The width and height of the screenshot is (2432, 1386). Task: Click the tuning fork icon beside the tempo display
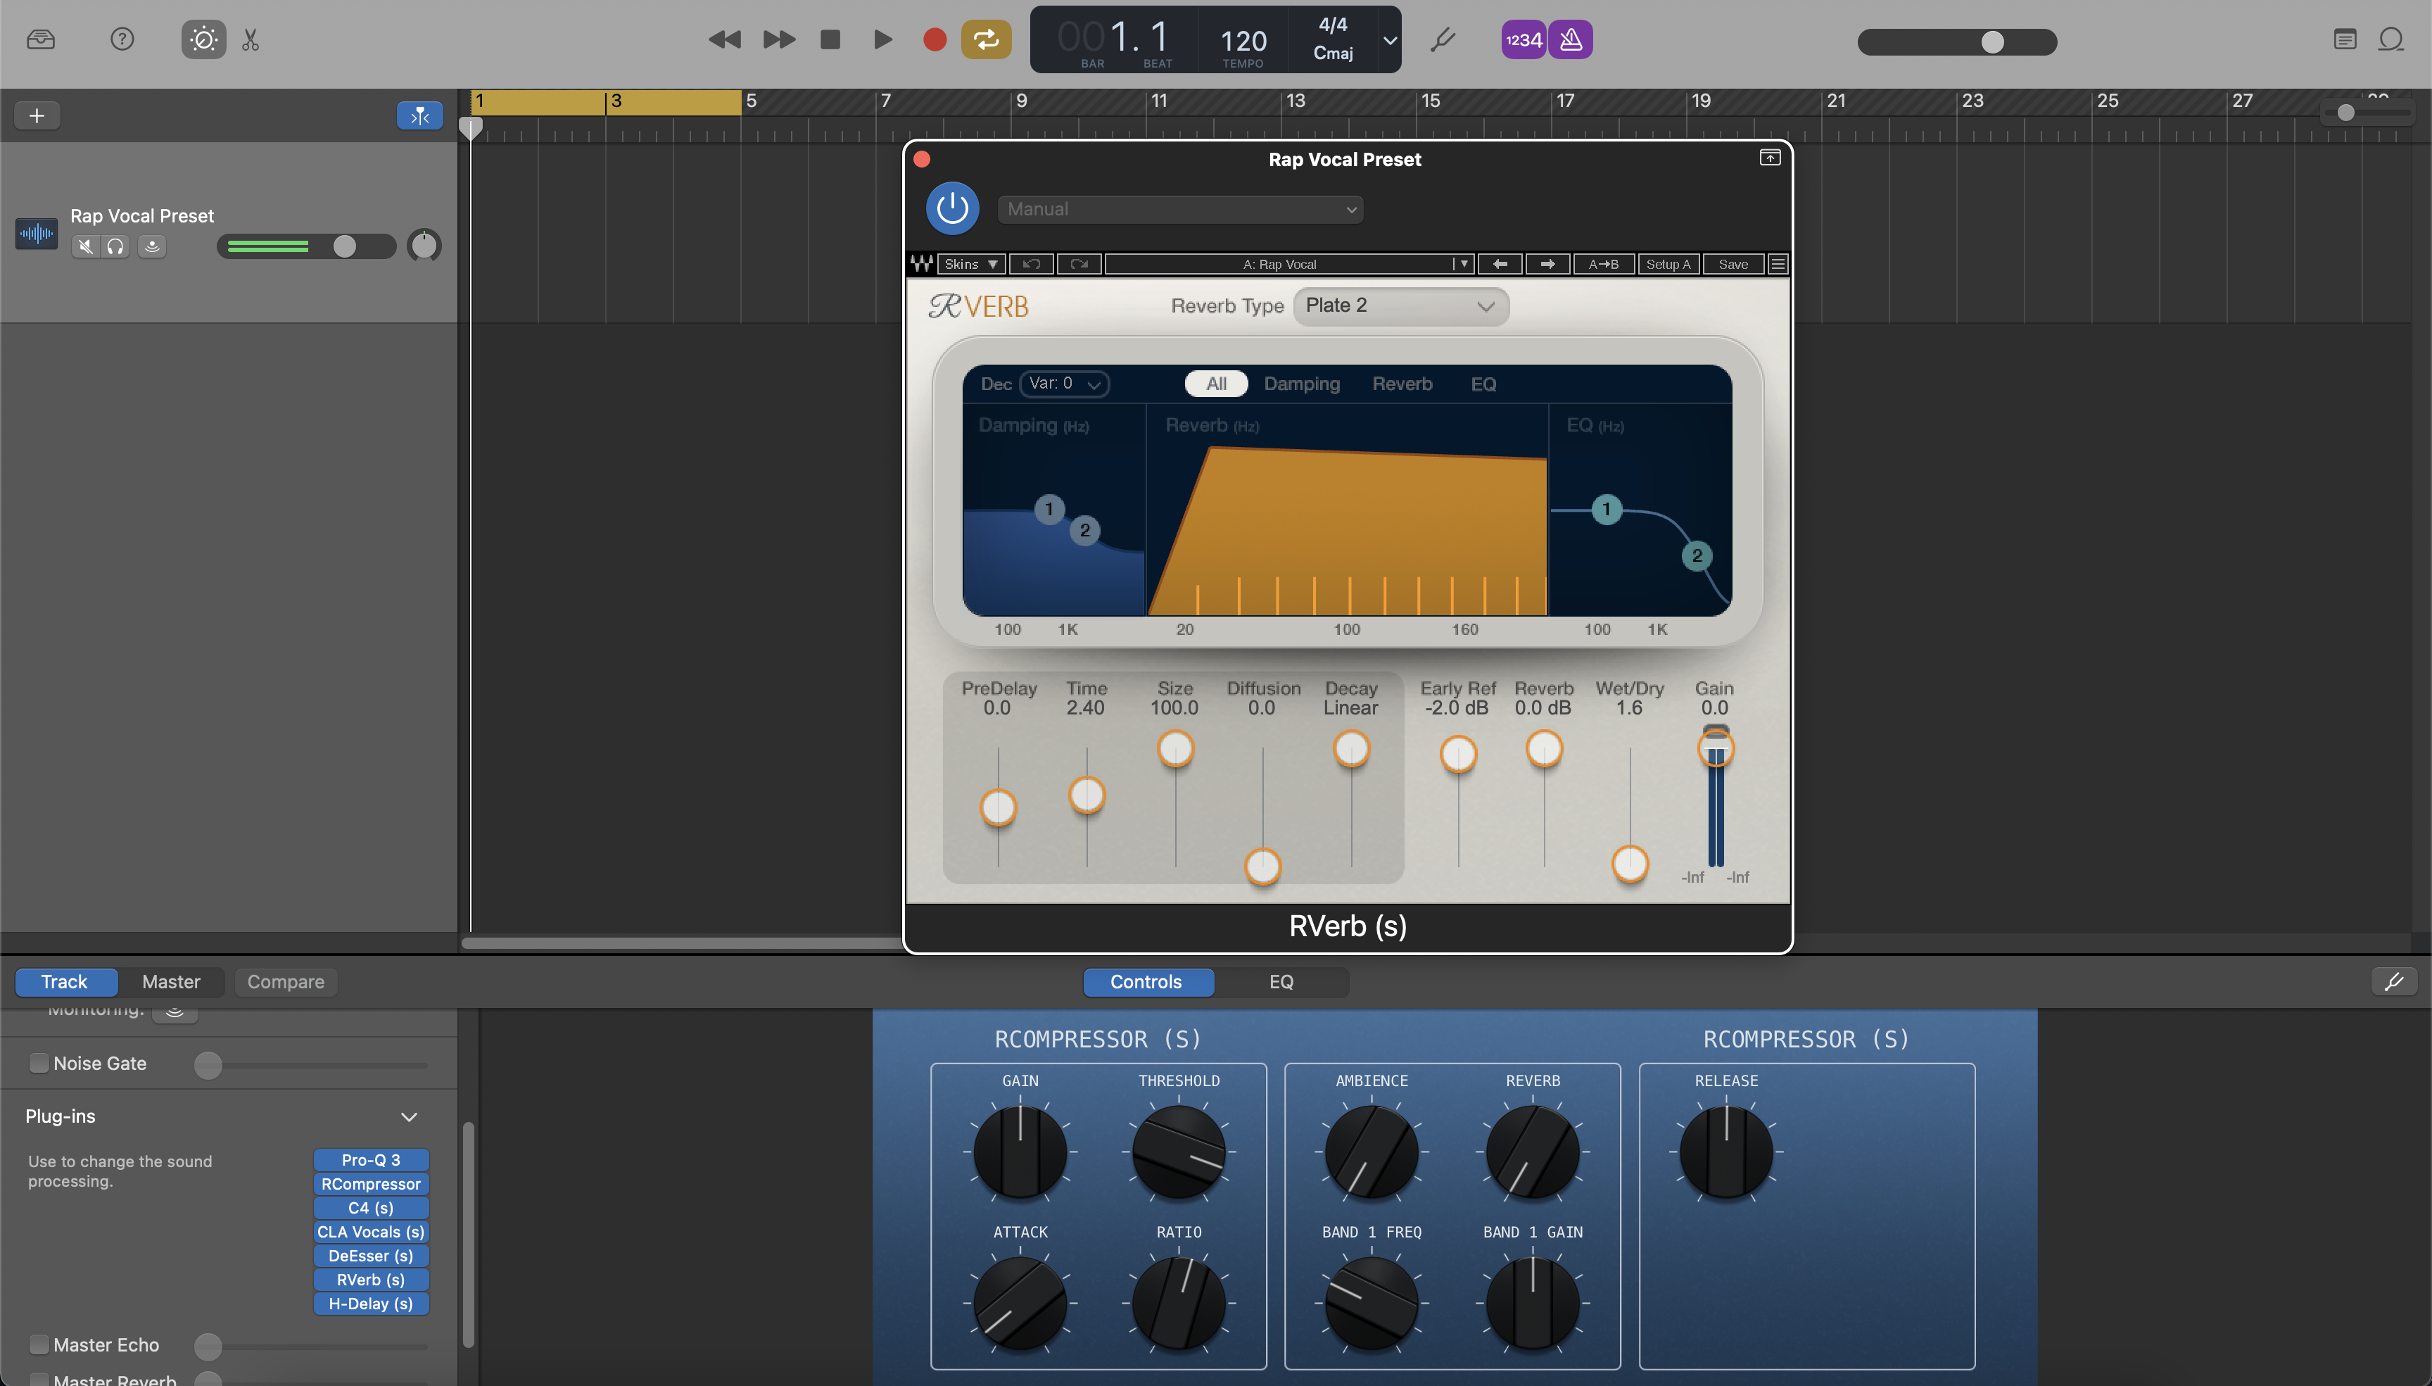point(1443,39)
